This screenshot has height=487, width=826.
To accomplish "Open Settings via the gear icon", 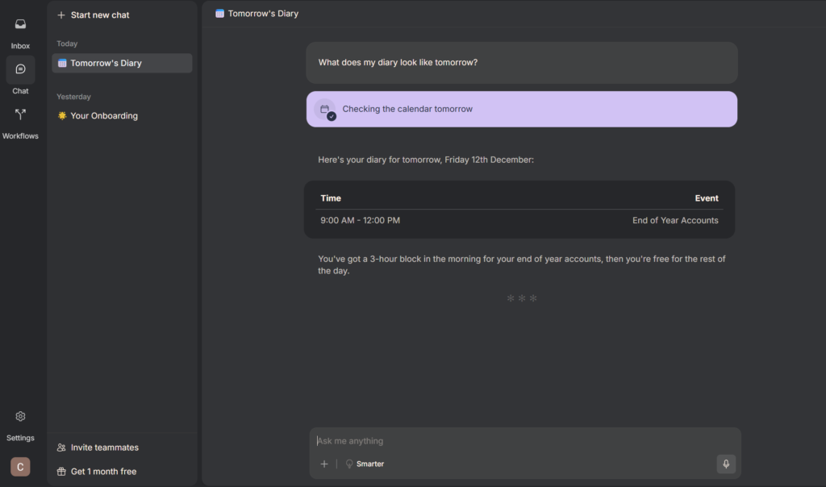I will tap(20, 417).
